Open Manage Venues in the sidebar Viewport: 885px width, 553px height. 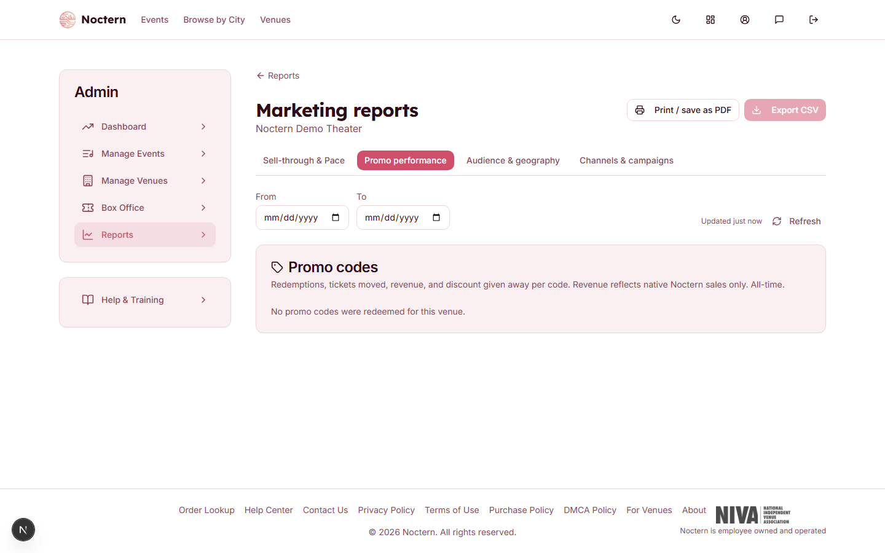(x=145, y=181)
